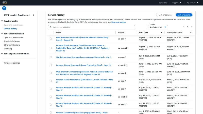Image resolution: width=203 pixels, height=114 pixels.
Task: Click last update July 2, 2025, 7:07:46 PM
Action: pos(177,57)
